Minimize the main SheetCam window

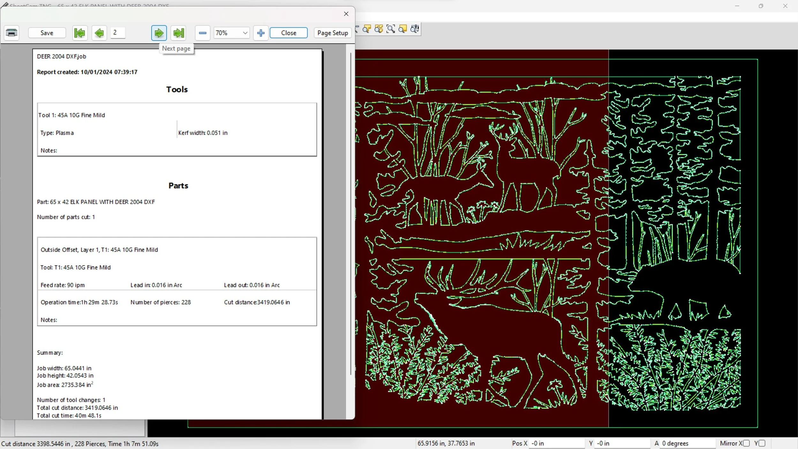coord(737,6)
